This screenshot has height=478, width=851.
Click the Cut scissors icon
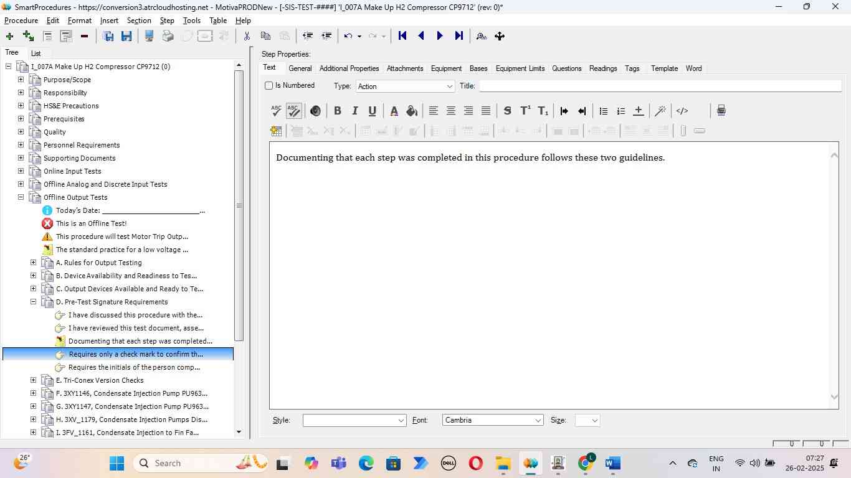tap(247, 36)
